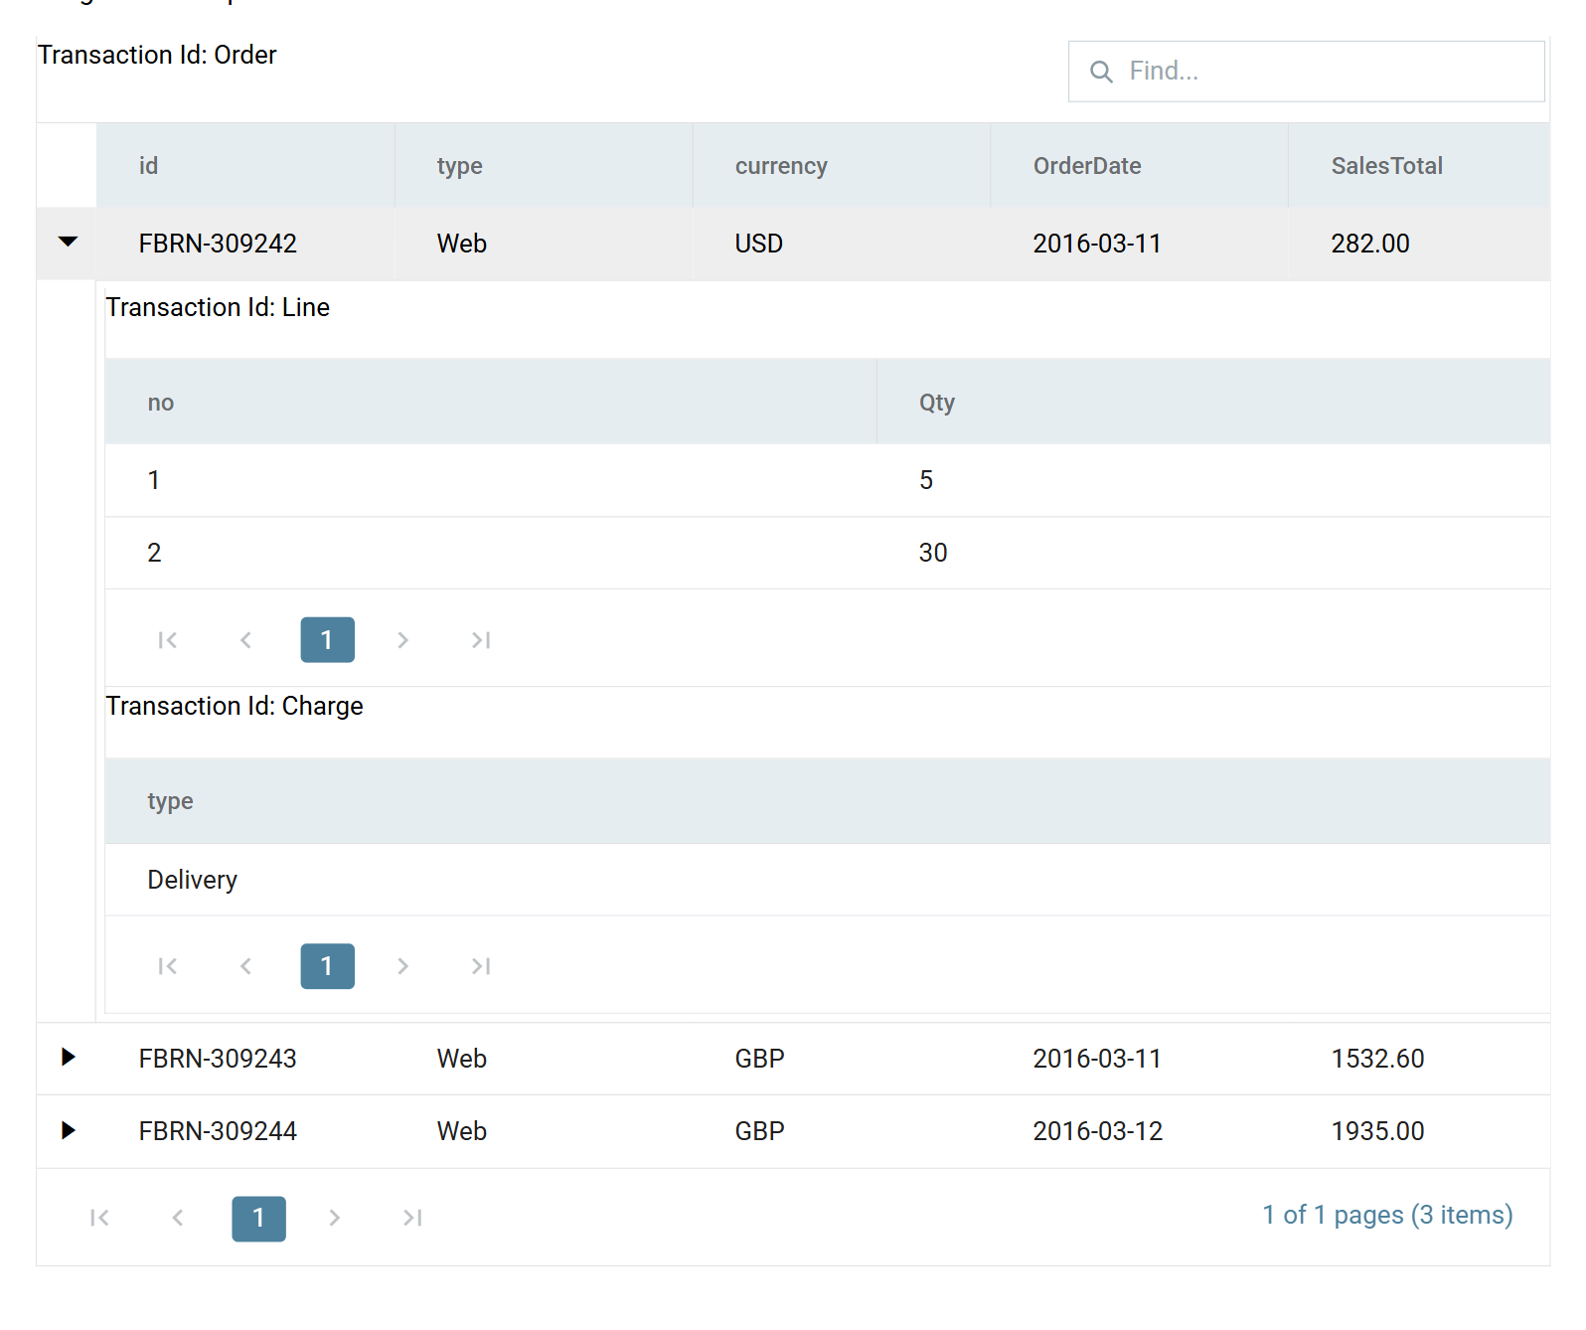Click the 2016-03-12 order date cell
The width and height of the screenshot is (1586, 1330).
tap(1140, 1131)
